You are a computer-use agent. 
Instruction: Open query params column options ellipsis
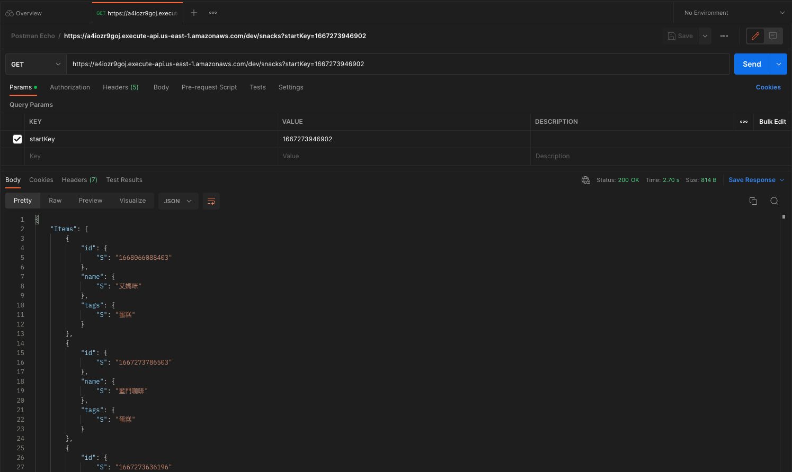click(x=744, y=122)
